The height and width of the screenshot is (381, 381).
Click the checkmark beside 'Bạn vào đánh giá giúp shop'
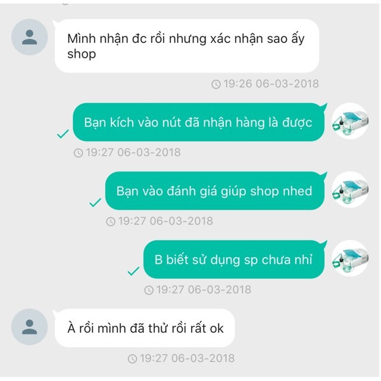pos(95,202)
